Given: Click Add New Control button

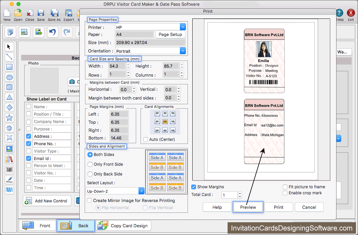Looking at the screenshot, I should [x=47, y=201].
